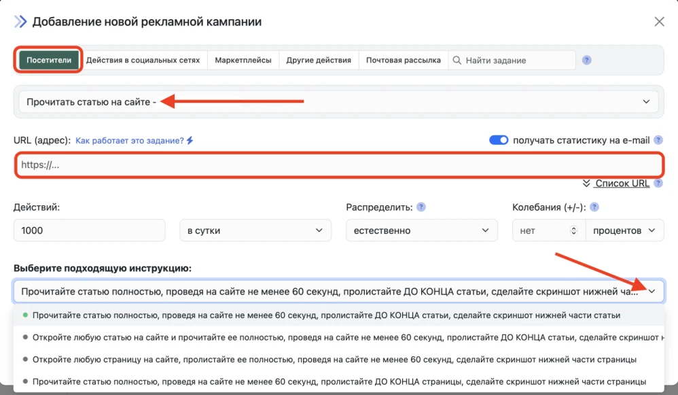Open the естественно distribution dropdown
This screenshot has height=395, width=678.
pyautogui.click(x=421, y=230)
